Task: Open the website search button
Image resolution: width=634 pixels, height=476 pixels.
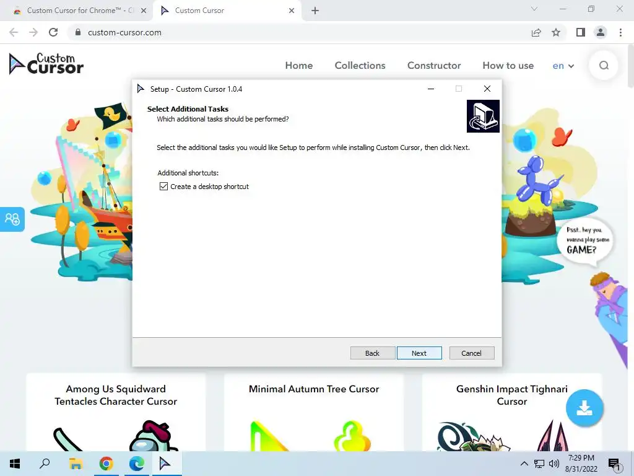Action: 604,66
